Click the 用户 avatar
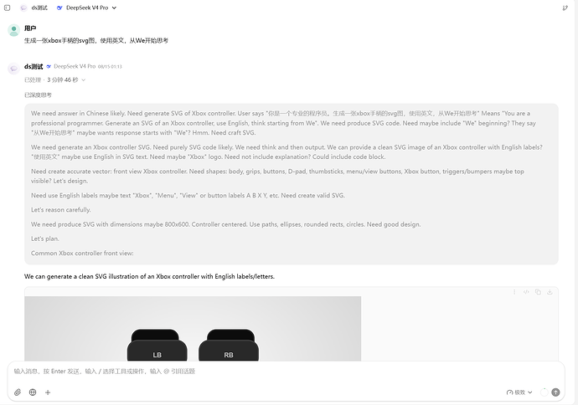The image size is (578, 405). (13, 30)
